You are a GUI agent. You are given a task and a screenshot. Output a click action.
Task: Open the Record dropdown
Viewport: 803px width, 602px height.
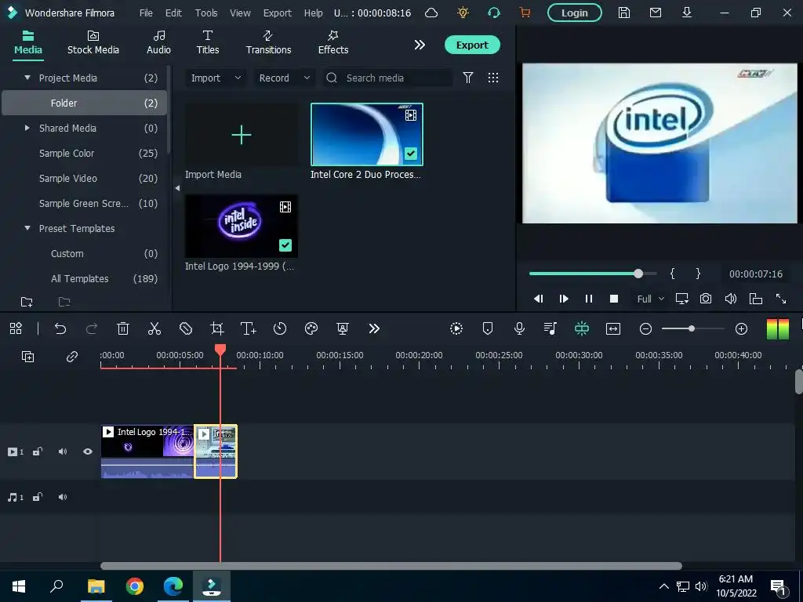tap(284, 78)
